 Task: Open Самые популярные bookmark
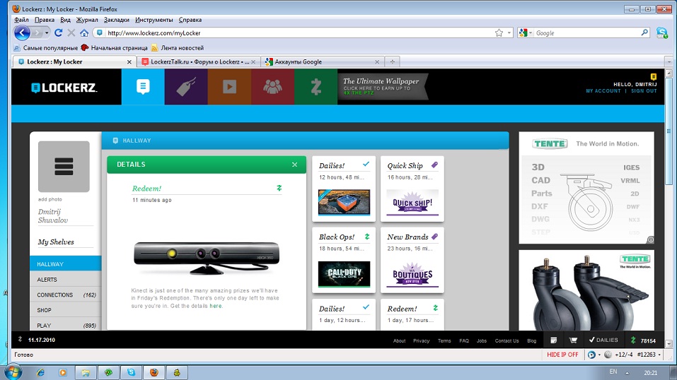[x=46, y=48]
